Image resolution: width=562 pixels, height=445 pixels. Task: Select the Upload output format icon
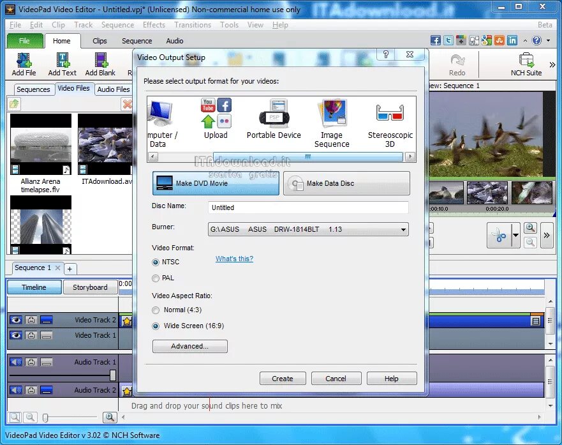(216, 118)
